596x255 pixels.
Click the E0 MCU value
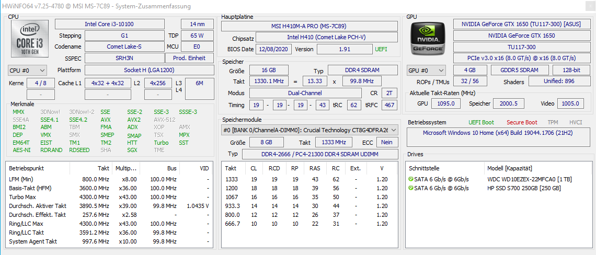coord(197,47)
